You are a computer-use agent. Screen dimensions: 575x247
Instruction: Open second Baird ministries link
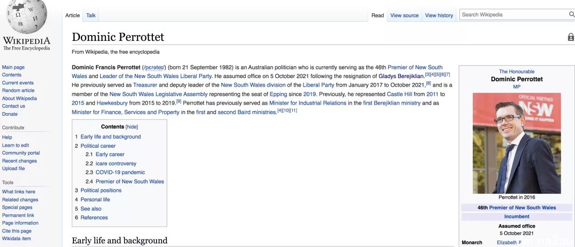point(247,112)
